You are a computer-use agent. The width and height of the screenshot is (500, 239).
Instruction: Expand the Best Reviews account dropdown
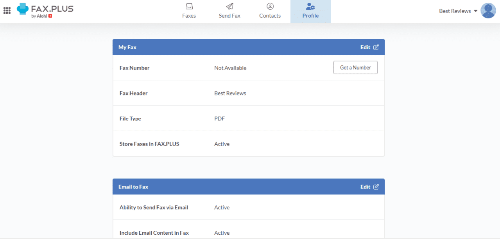pyautogui.click(x=457, y=11)
